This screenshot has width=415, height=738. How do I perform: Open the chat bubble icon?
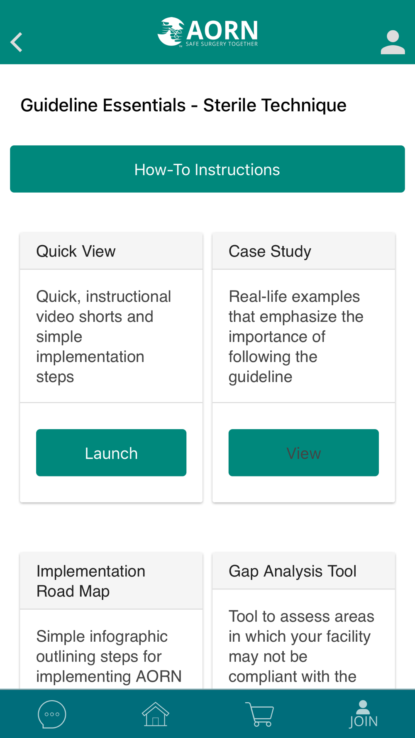point(52,714)
